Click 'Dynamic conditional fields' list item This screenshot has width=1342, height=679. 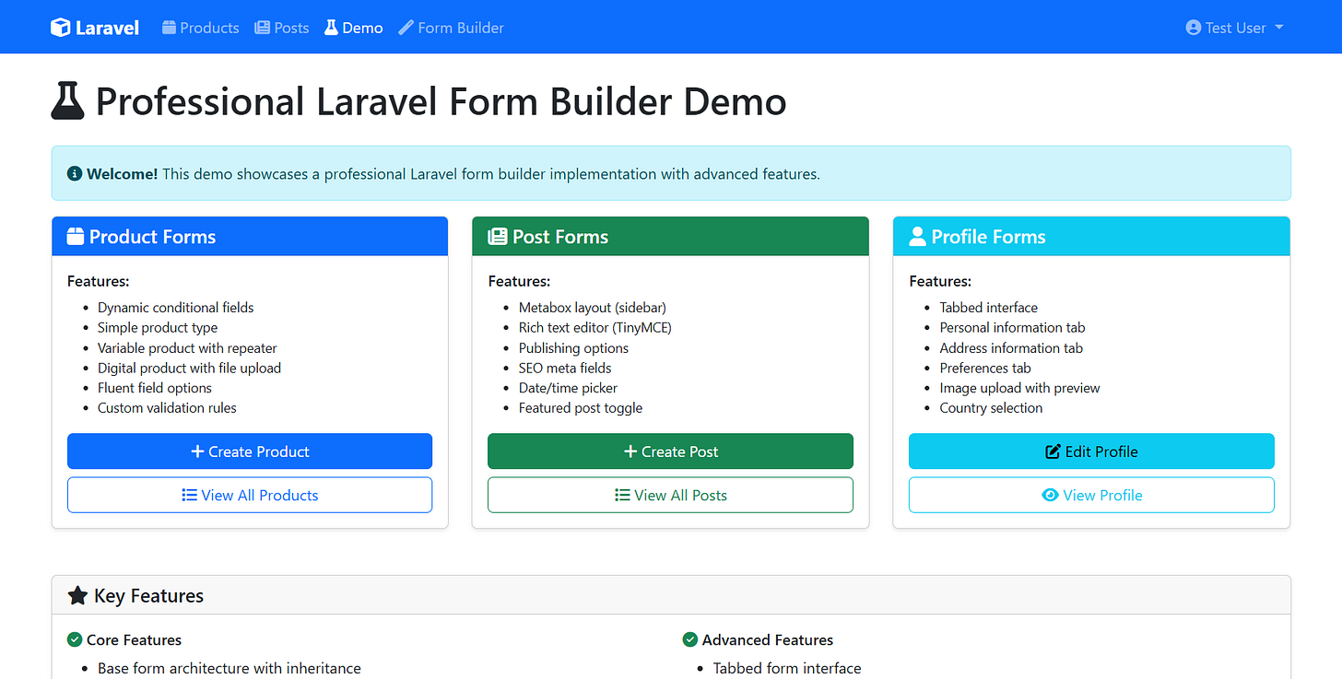[x=175, y=308]
